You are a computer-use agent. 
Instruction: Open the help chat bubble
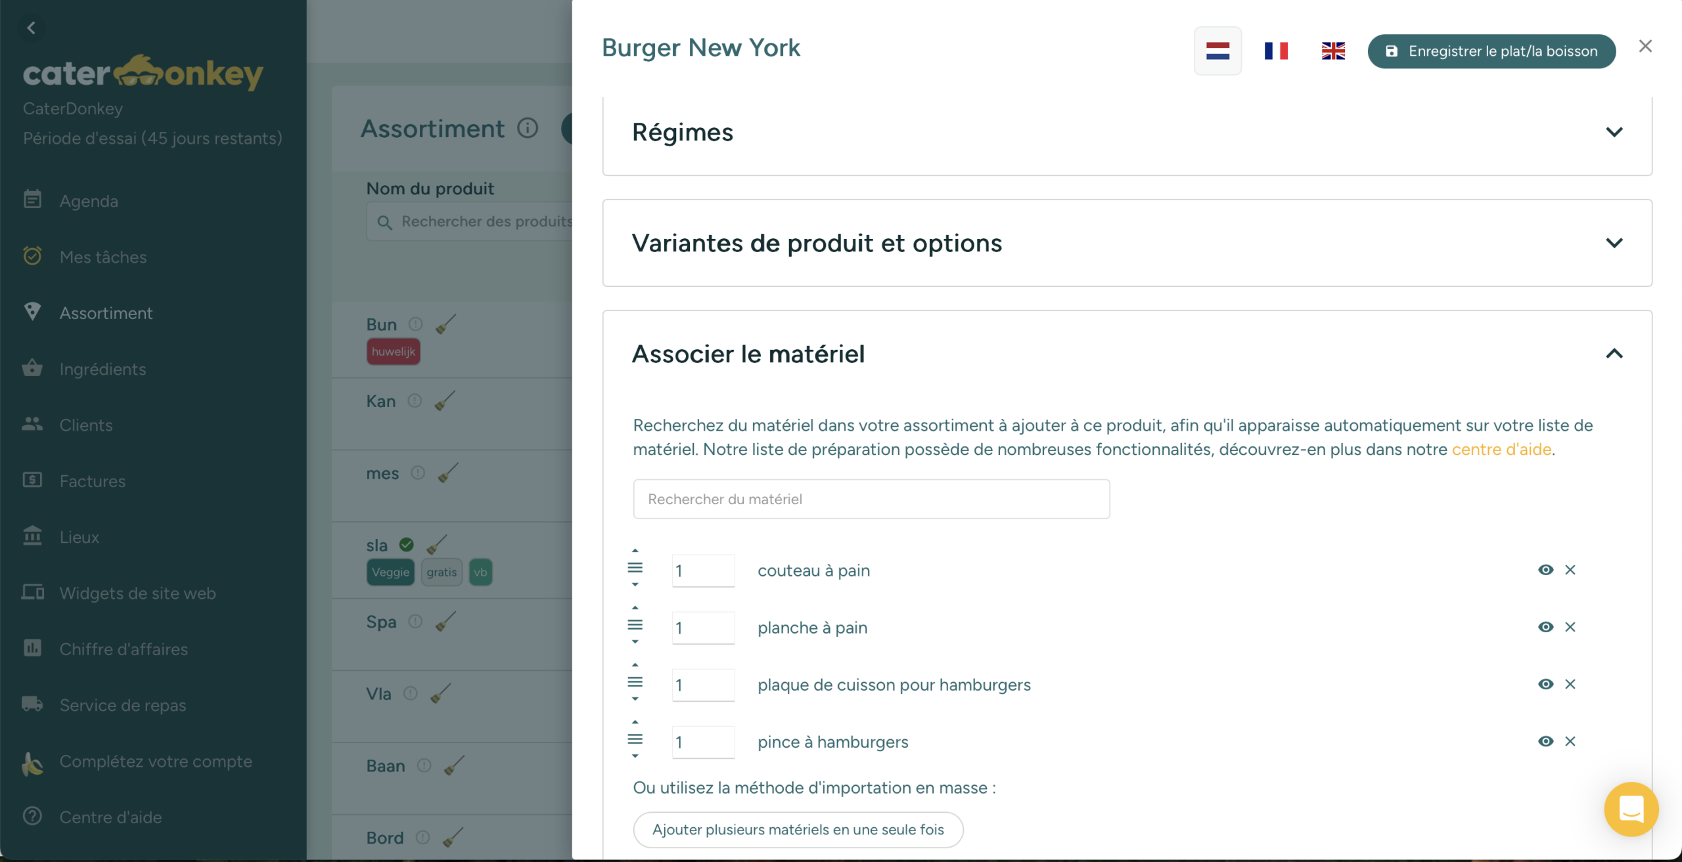(x=1631, y=809)
